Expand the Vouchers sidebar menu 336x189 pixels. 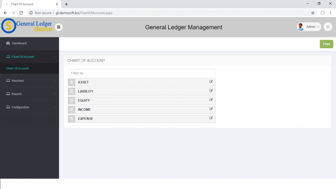click(30, 81)
